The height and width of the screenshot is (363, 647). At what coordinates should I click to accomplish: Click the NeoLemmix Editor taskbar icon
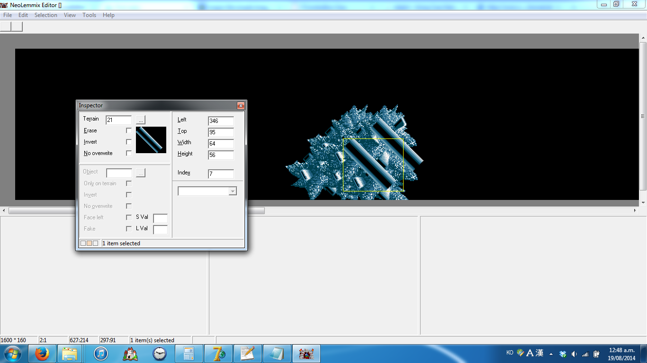[306, 354]
